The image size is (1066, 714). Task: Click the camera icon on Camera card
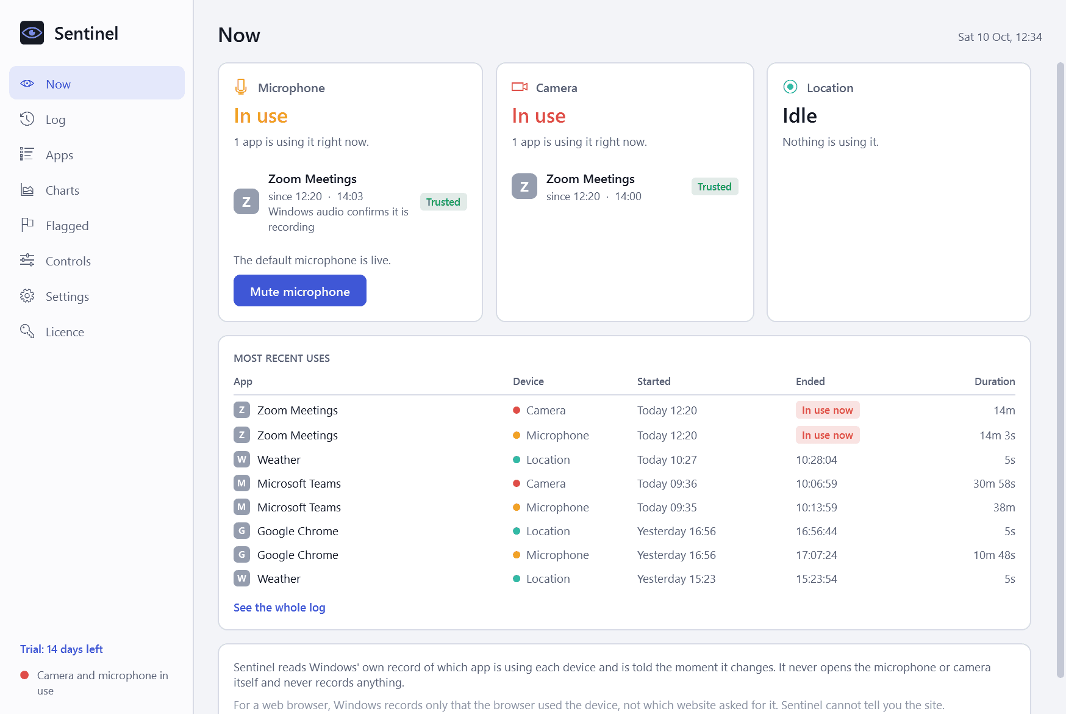520,87
